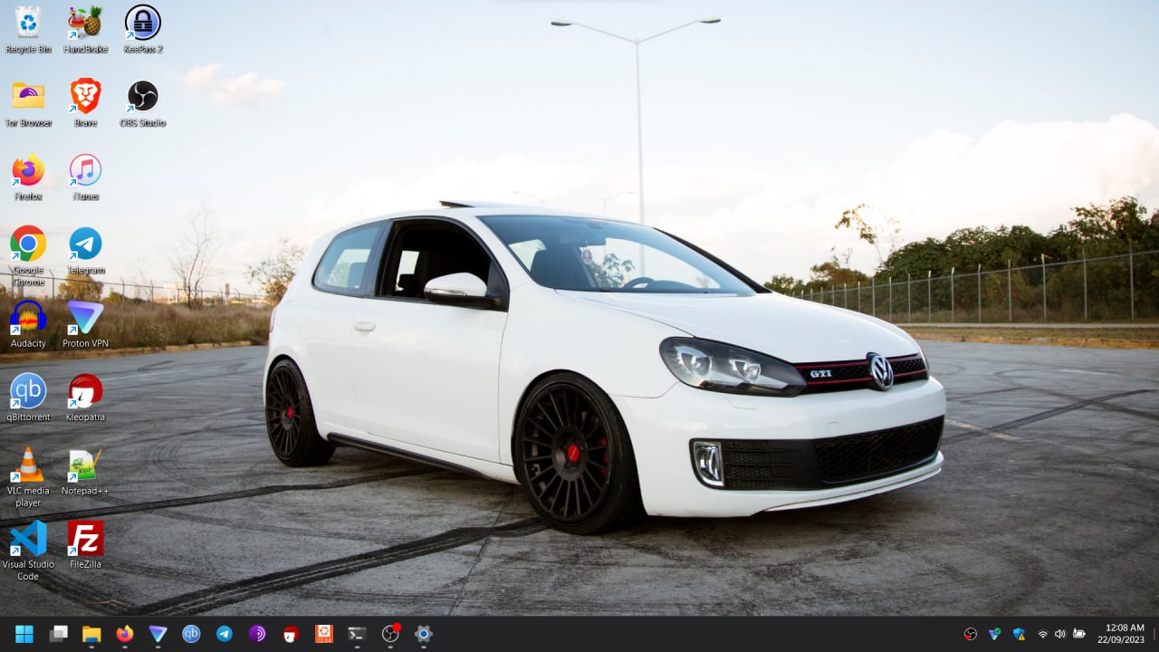Click the FileZilla desktop icon
Image resolution: width=1159 pixels, height=652 pixels.
point(85,539)
